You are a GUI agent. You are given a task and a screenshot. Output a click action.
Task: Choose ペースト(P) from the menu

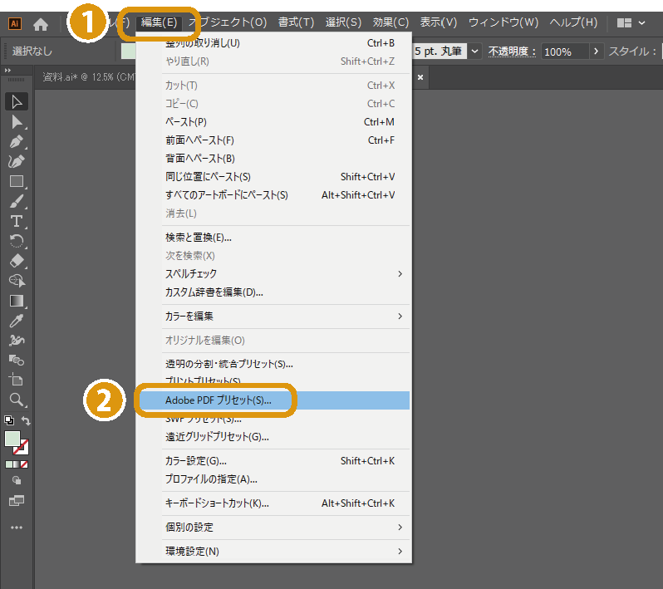[x=274, y=122]
